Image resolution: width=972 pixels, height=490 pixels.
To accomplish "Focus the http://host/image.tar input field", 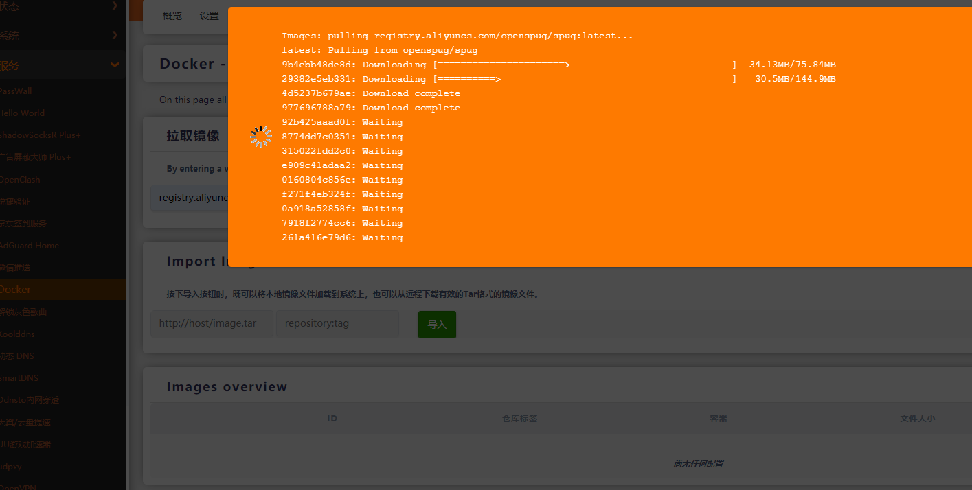I will pos(212,323).
